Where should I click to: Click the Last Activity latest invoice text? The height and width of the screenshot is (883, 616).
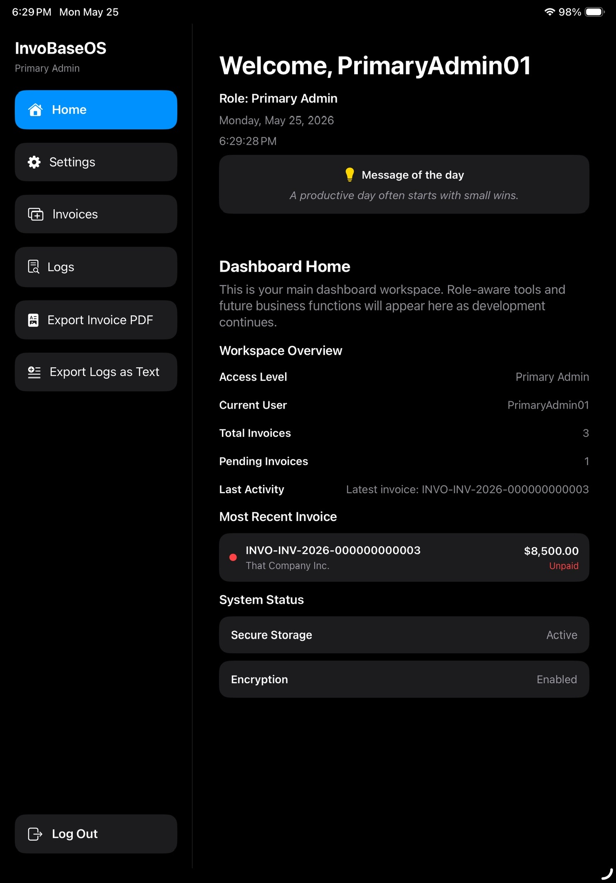pyautogui.click(x=467, y=489)
